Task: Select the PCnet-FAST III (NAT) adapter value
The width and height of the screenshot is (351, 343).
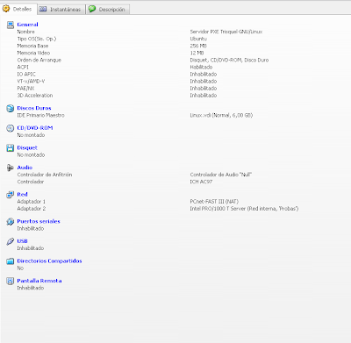Action: pos(214,202)
